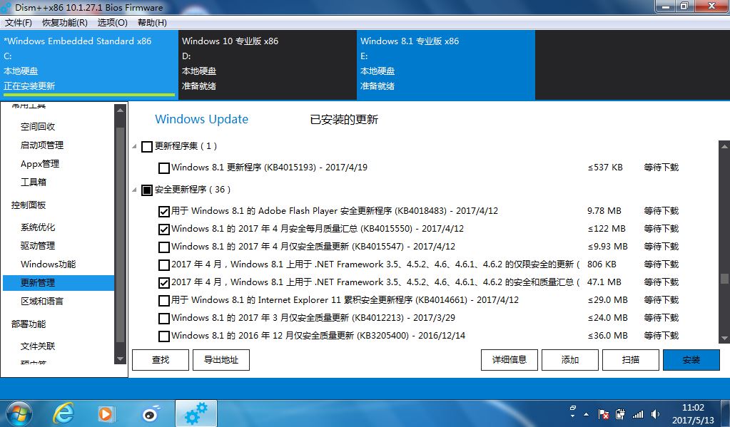Click the 控制面板 sidebar heading
730x427 pixels.
pos(29,205)
